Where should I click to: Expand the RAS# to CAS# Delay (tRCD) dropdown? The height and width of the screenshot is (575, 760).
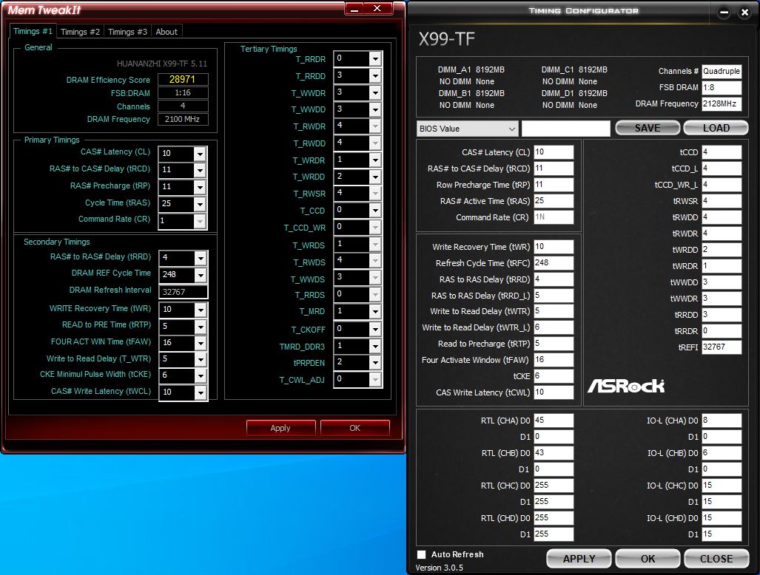pos(200,171)
